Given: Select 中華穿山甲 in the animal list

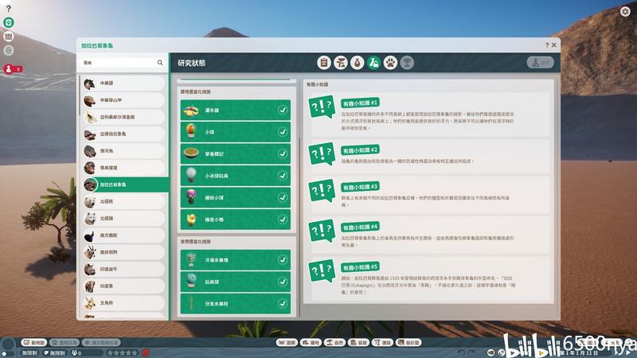Looking at the screenshot, I should coord(123,100).
